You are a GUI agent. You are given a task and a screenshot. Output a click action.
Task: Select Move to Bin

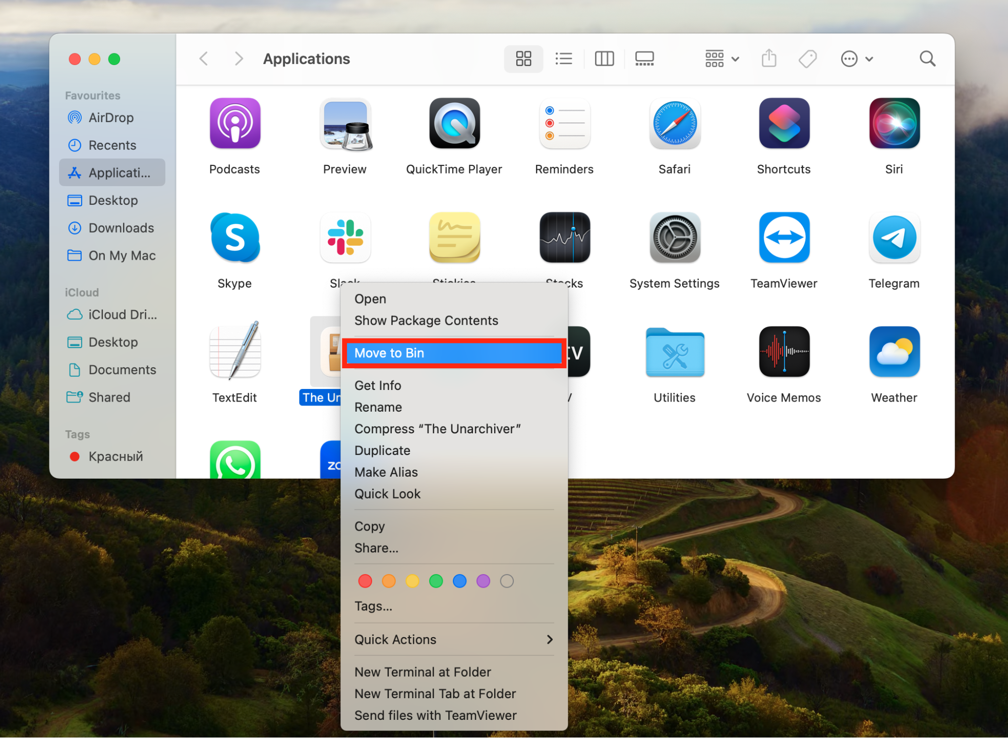pyautogui.click(x=454, y=354)
